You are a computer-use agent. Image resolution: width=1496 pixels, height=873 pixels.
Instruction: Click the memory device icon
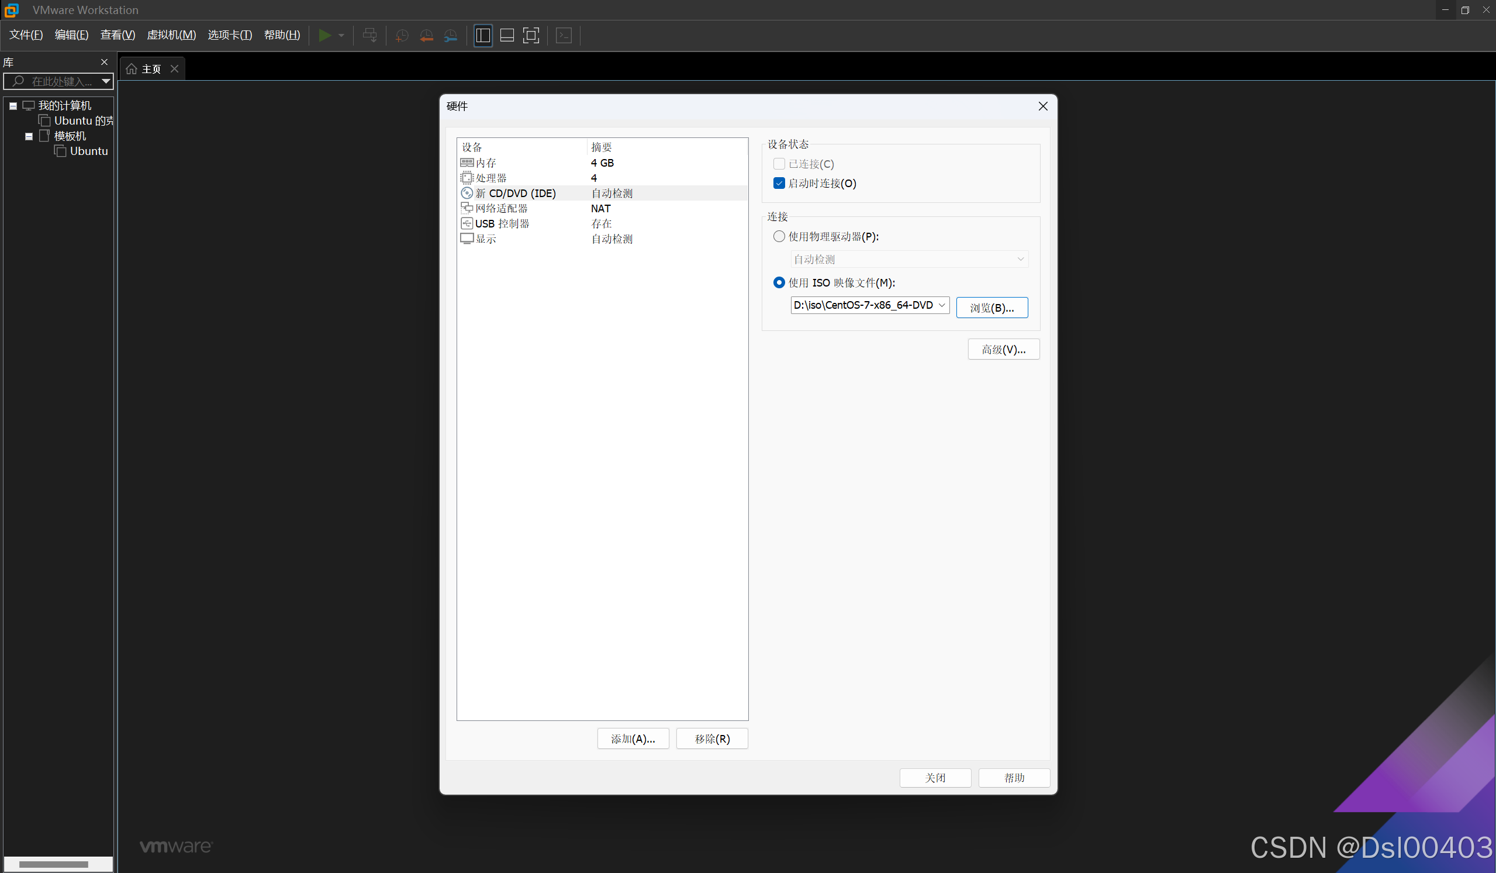click(467, 162)
